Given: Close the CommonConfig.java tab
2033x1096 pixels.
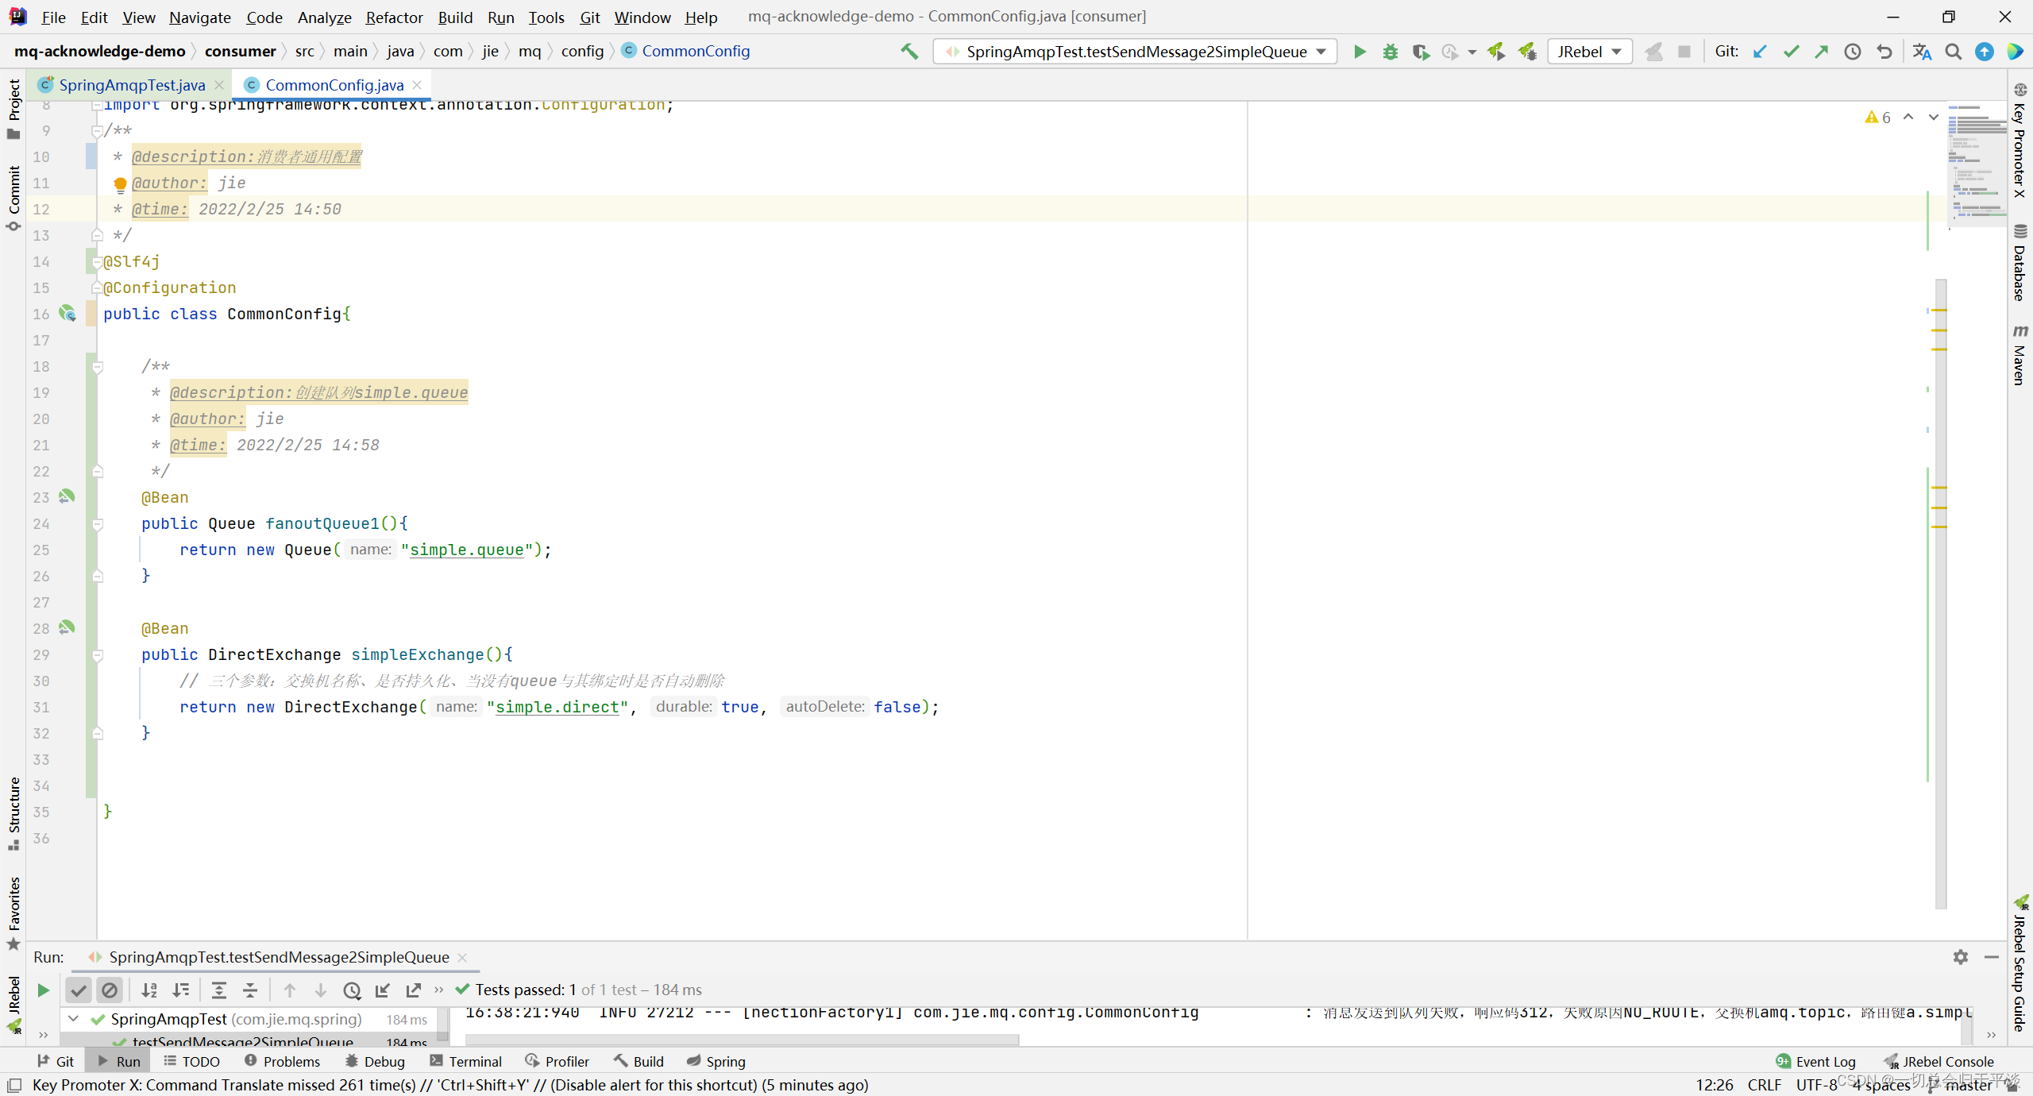Looking at the screenshot, I should [x=417, y=84].
